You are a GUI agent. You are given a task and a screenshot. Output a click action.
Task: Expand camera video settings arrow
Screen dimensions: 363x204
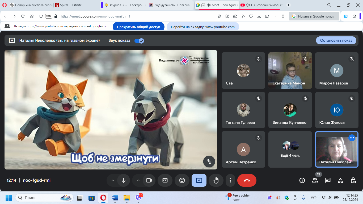click(x=138, y=180)
